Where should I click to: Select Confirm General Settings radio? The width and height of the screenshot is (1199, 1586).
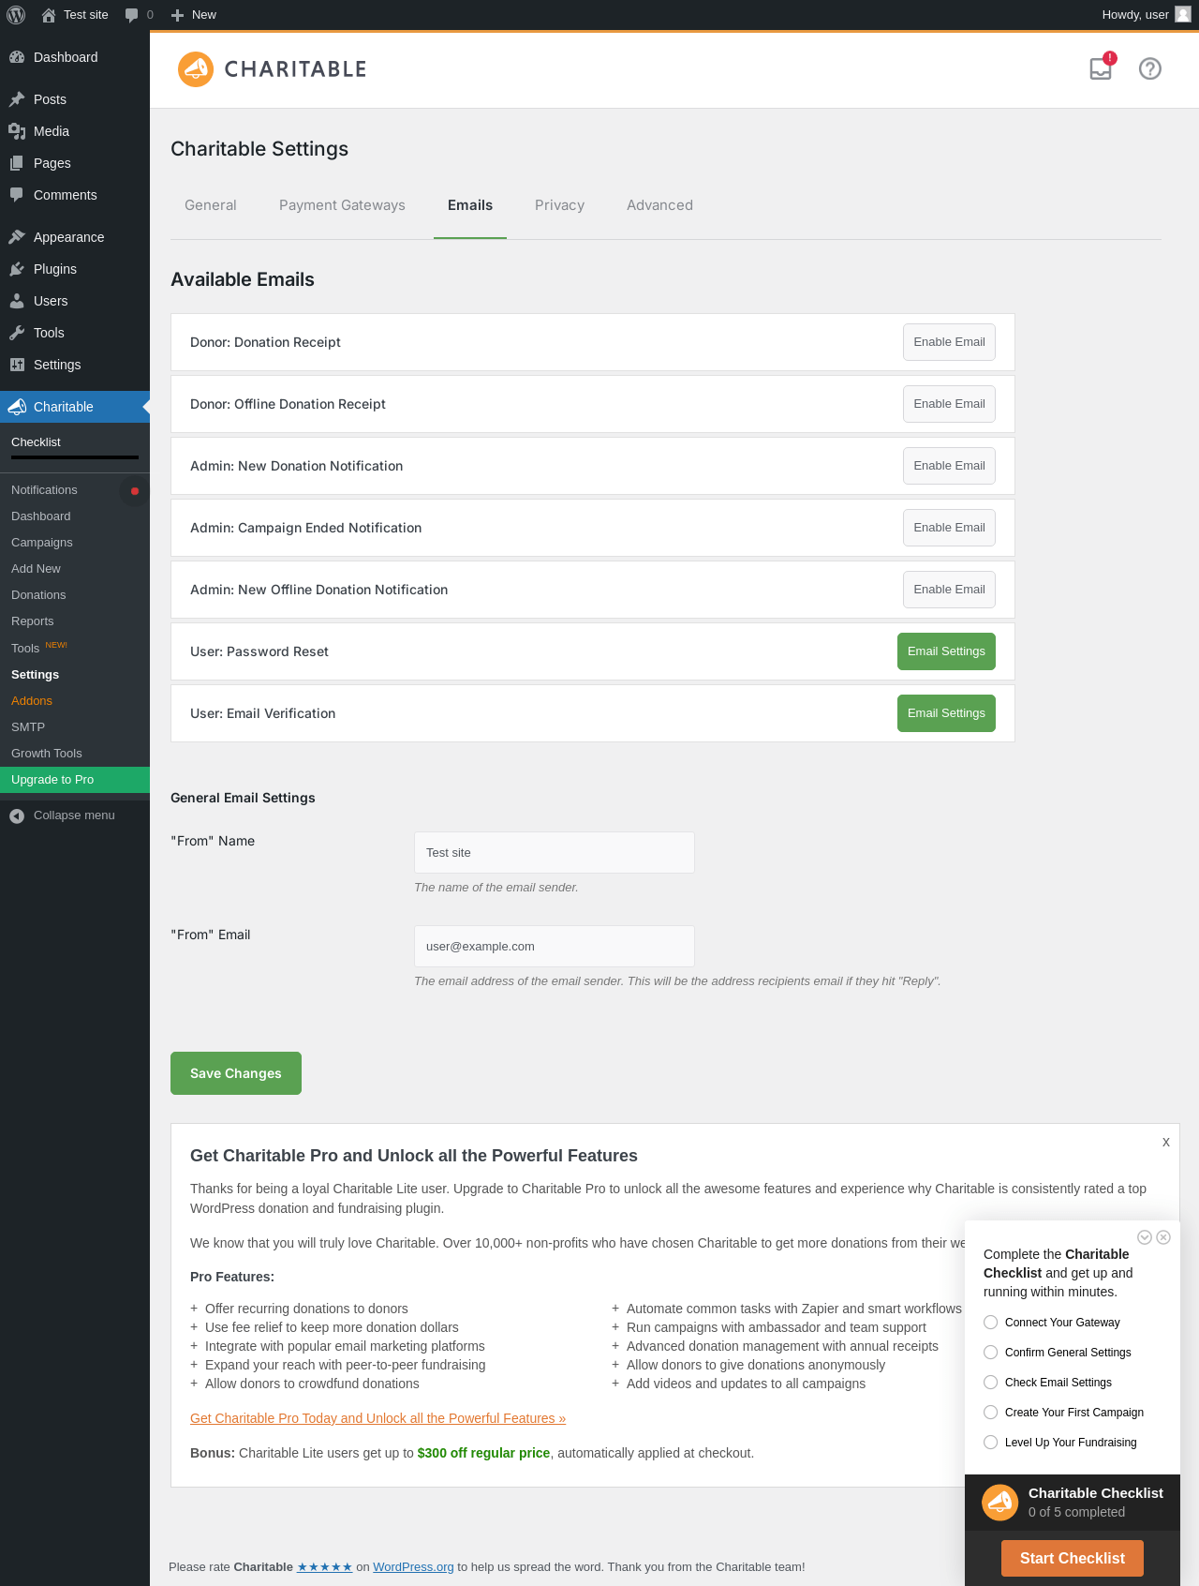pos(991,1352)
